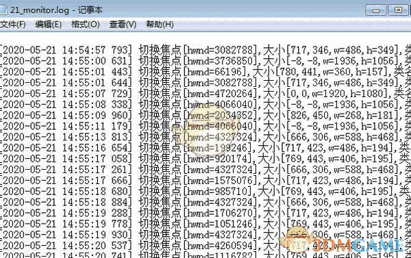Viewport: 411px width, 258px height.
Task: Click the text hwnd=4720264
Action: (220, 94)
